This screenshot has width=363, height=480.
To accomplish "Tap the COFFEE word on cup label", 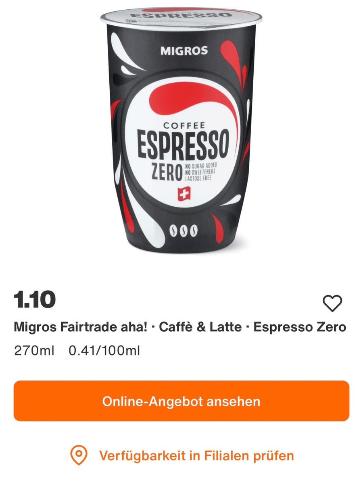I will click(x=184, y=125).
